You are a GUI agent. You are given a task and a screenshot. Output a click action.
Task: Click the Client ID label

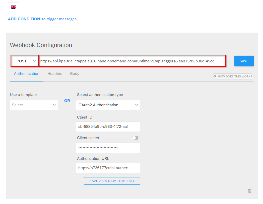tap(85, 117)
